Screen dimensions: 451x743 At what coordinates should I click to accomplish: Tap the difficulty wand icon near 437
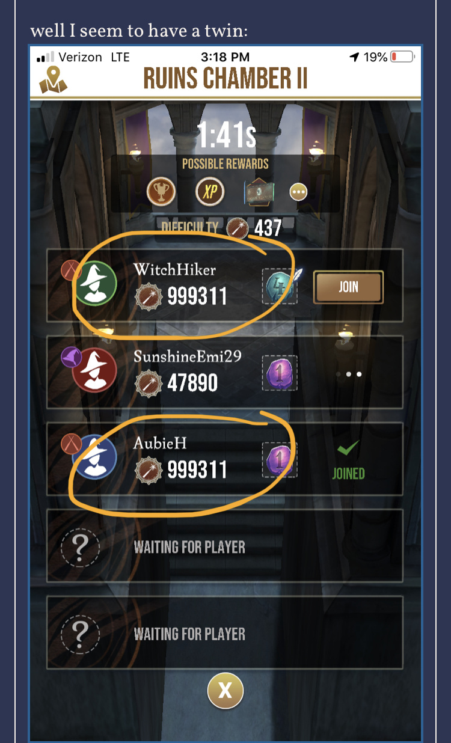(x=238, y=227)
